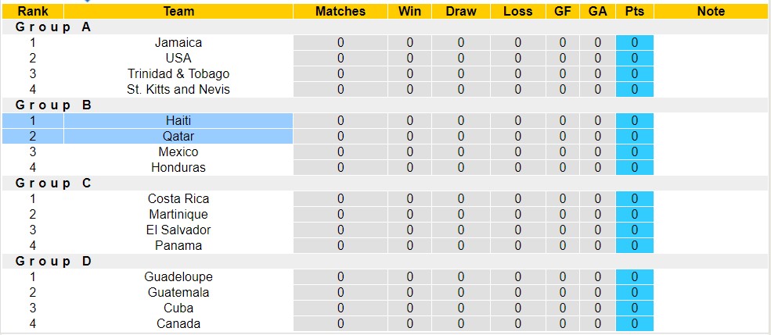Select El Salvador in Group C
The image size is (771, 335).
pos(178,230)
